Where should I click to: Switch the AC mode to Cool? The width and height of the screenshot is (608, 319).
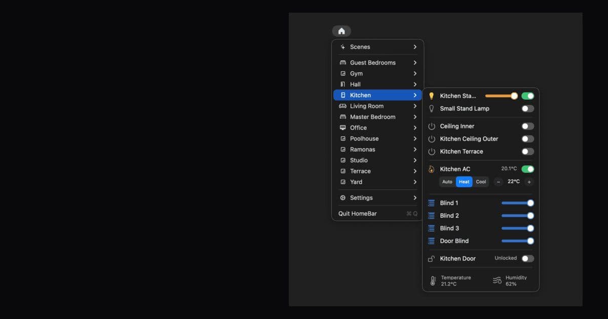point(480,182)
